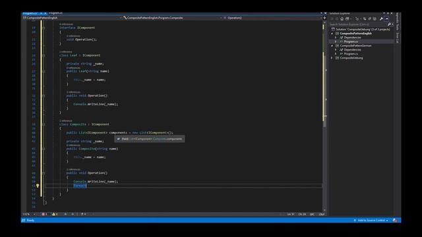The image size is (422, 237).
Task: Select the CompositePatternGerman project
Action: click(355, 45)
